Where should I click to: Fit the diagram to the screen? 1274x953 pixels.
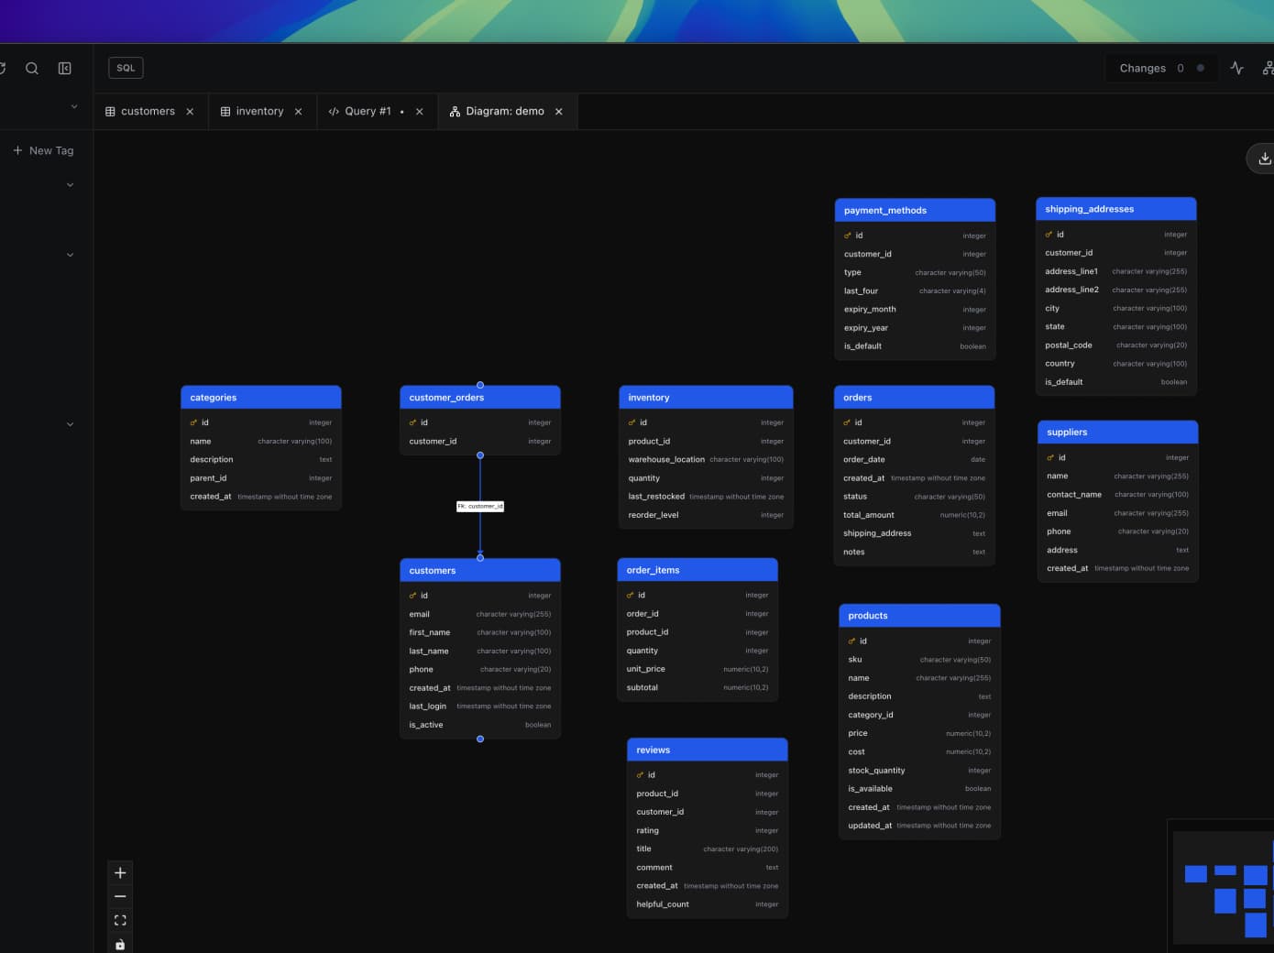(x=120, y=920)
